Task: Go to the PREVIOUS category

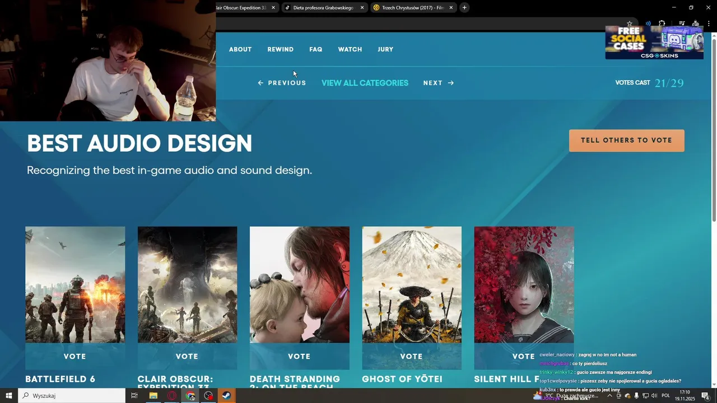Action: tap(282, 83)
